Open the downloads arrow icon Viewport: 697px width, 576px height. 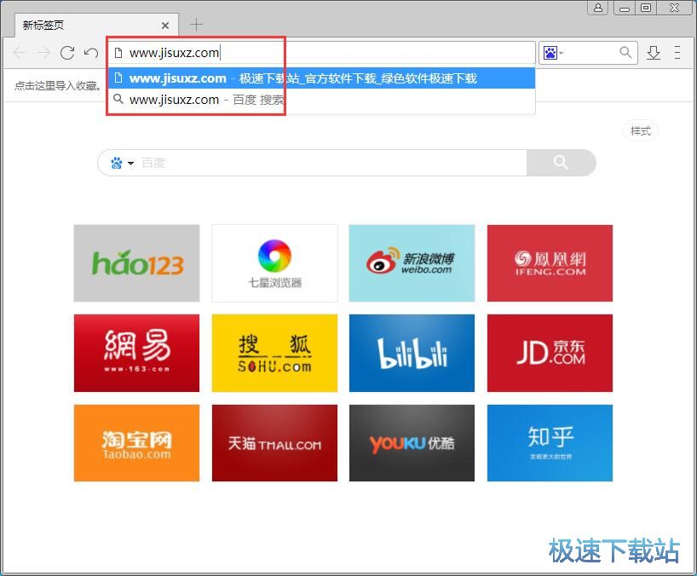[x=654, y=53]
